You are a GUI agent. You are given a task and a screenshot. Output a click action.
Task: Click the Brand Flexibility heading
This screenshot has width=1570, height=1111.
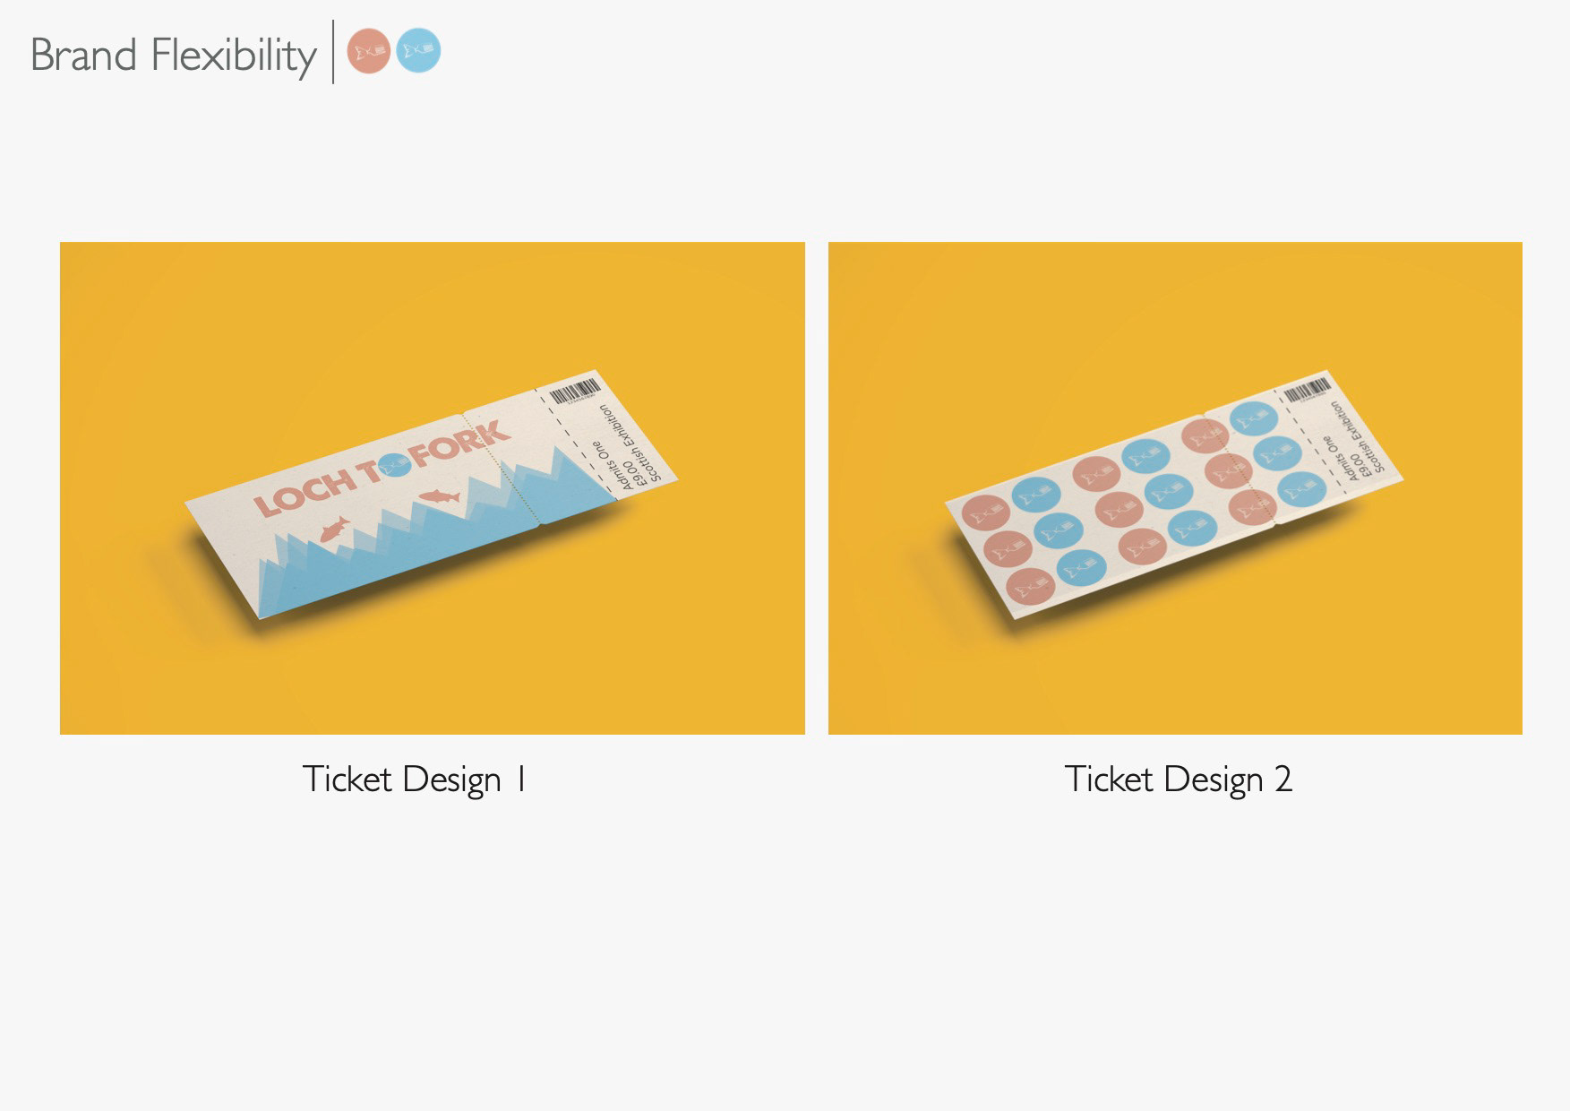174,56
